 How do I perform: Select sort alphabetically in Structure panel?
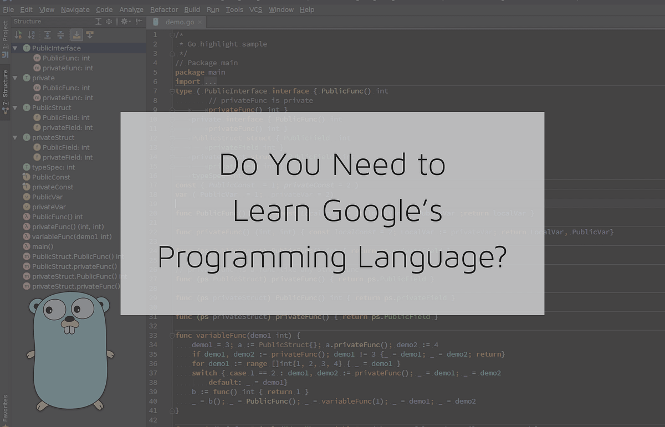click(x=30, y=34)
